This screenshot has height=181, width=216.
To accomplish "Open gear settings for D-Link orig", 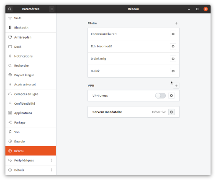I will (173, 59).
